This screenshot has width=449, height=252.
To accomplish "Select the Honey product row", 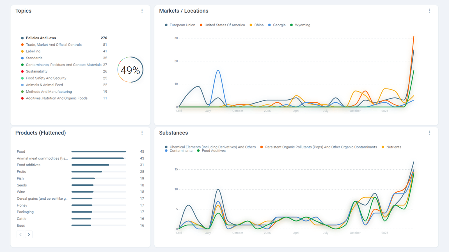I will (x=22, y=205).
